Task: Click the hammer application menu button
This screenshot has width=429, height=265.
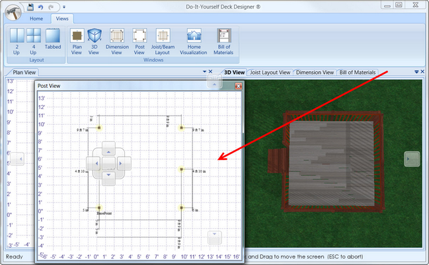Action: click(13, 12)
